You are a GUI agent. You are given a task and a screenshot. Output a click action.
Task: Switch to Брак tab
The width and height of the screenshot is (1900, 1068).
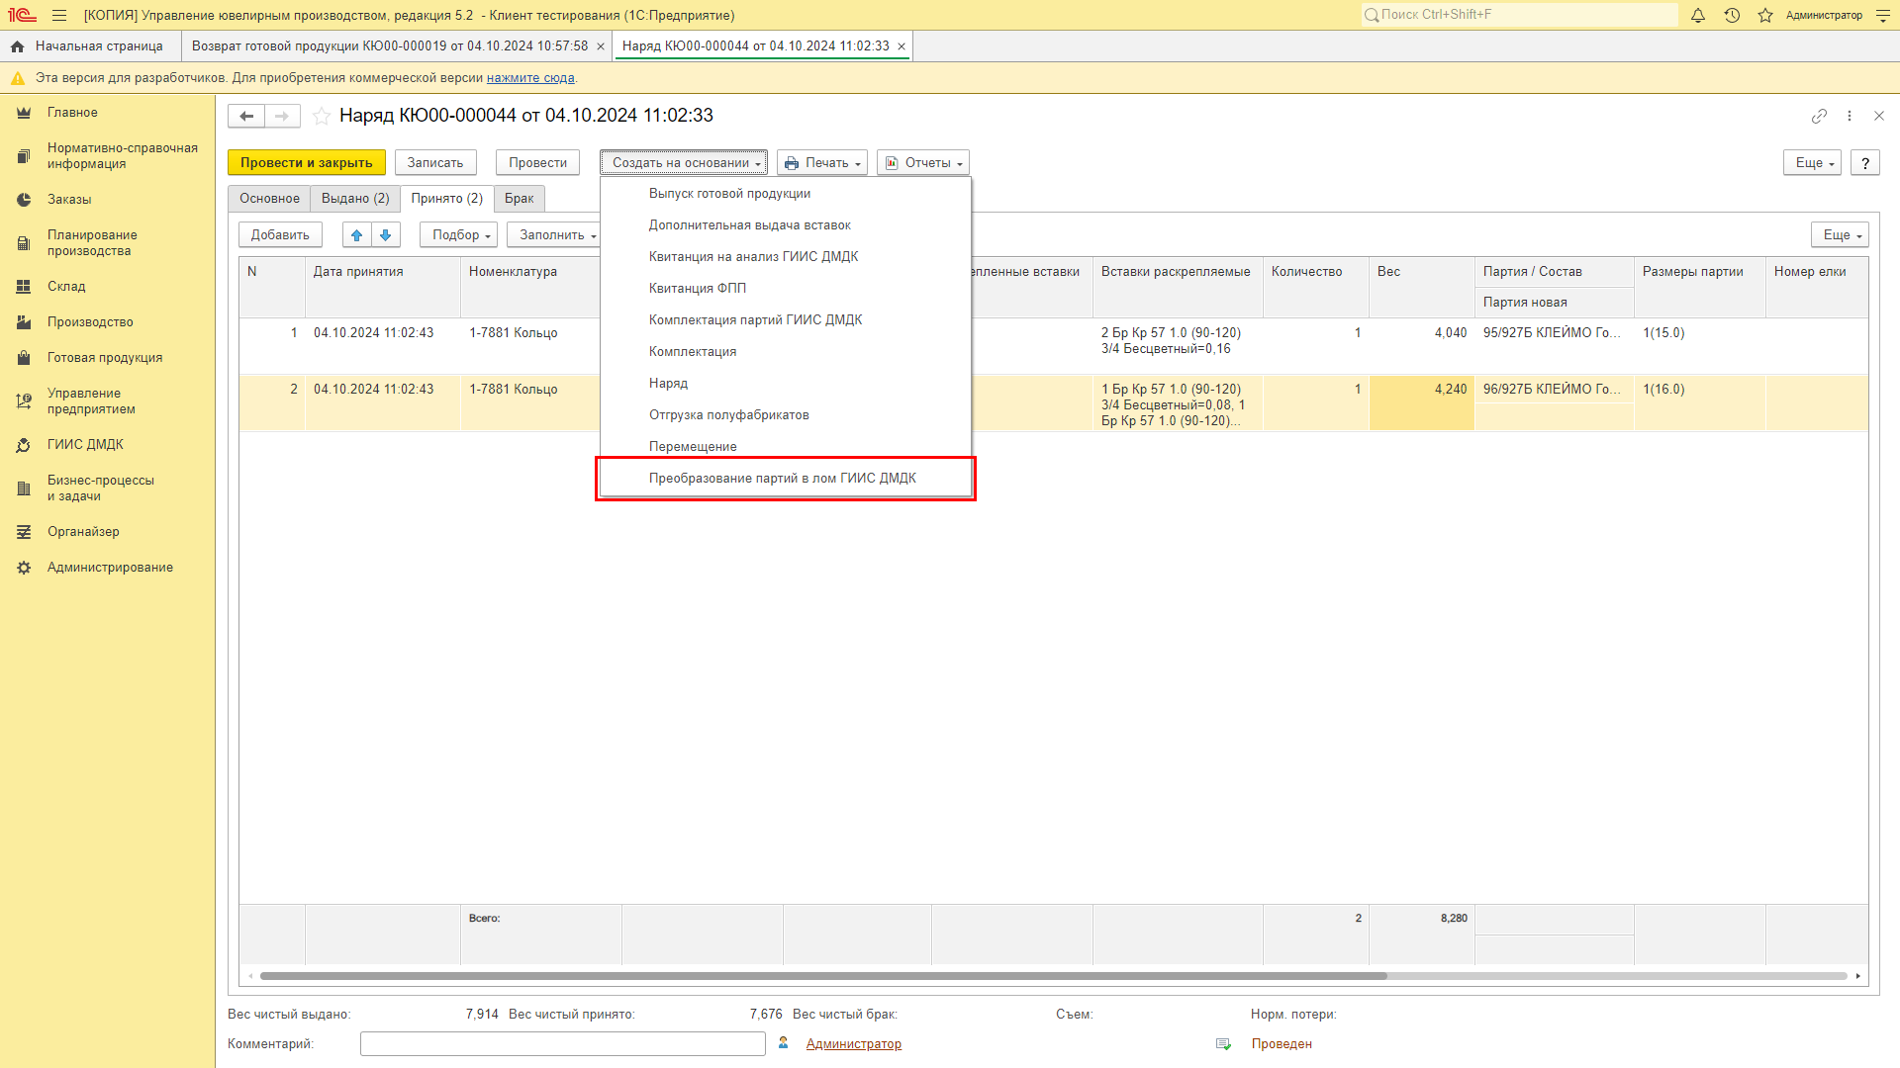point(520,199)
